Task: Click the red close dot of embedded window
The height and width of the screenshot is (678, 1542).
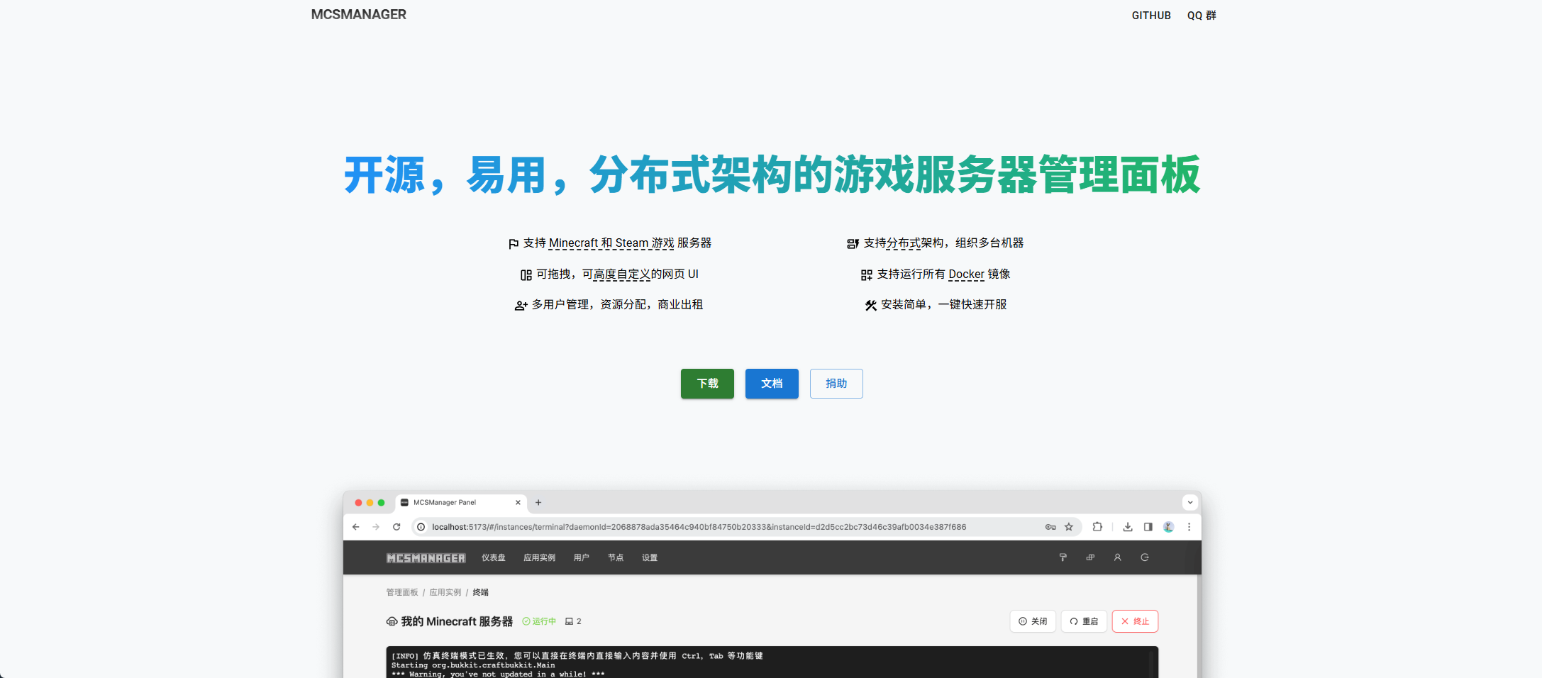Action: tap(358, 503)
